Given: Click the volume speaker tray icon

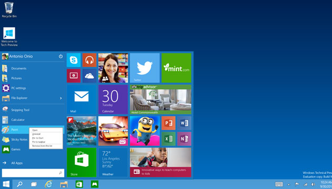Looking at the screenshot, I should click(313, 184).
